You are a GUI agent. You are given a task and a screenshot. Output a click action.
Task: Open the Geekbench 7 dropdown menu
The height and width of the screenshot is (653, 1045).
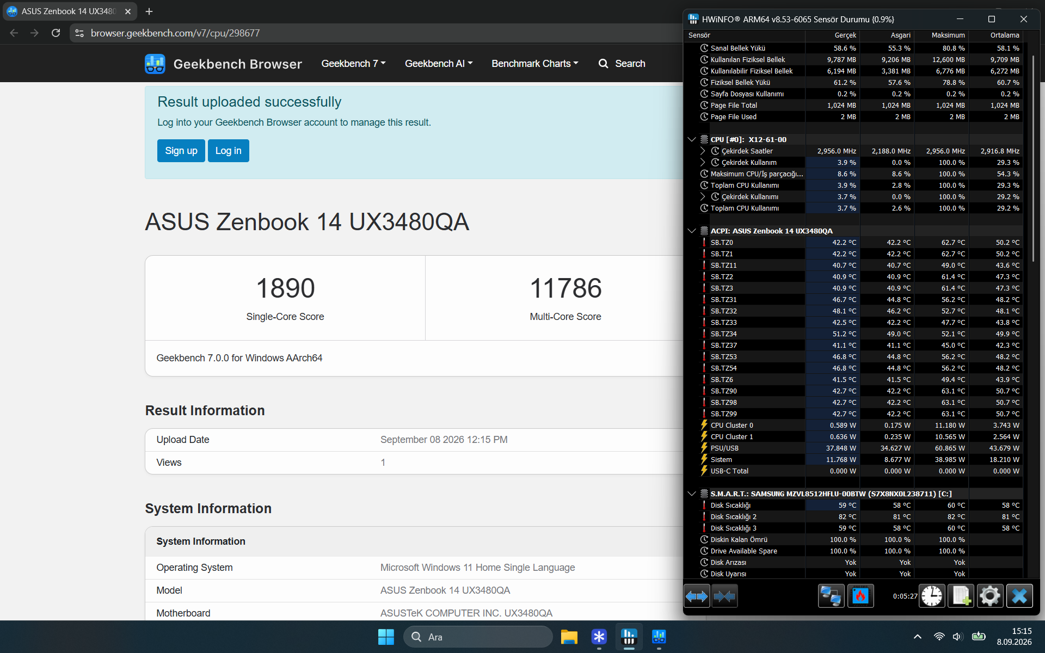(353, 64)
